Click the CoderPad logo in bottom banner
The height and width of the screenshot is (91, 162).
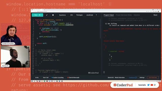tap(123, 85)
